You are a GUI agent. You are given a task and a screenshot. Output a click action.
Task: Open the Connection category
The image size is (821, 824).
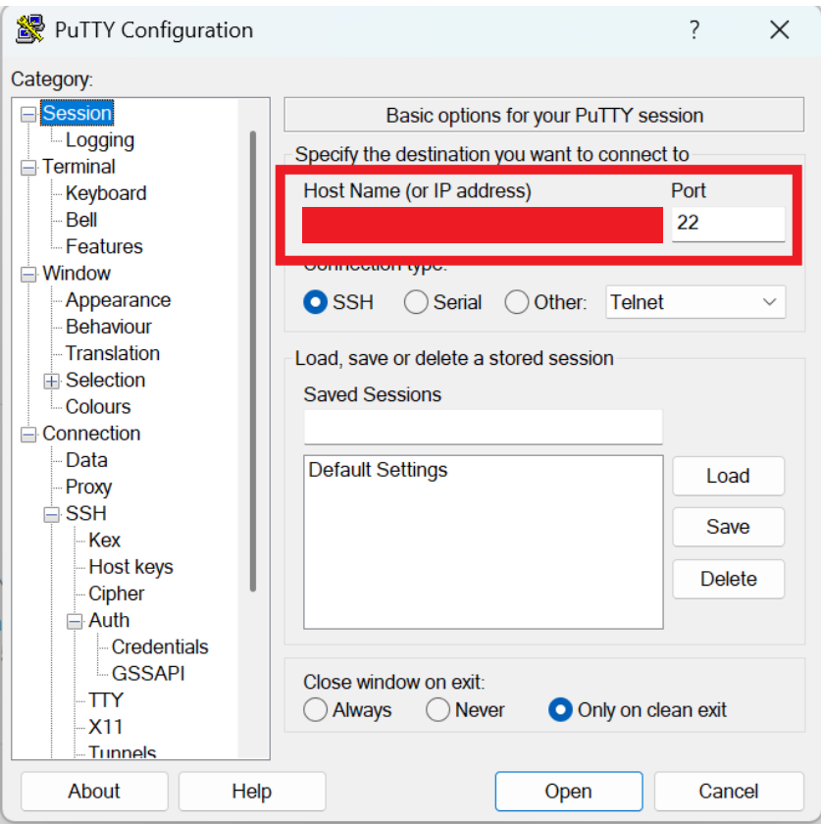pos(91,434)
